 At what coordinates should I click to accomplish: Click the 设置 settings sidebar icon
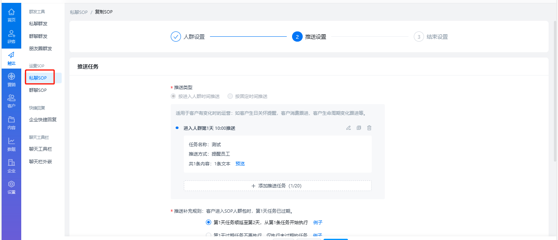pyautogui.click(x=11, y=185)
